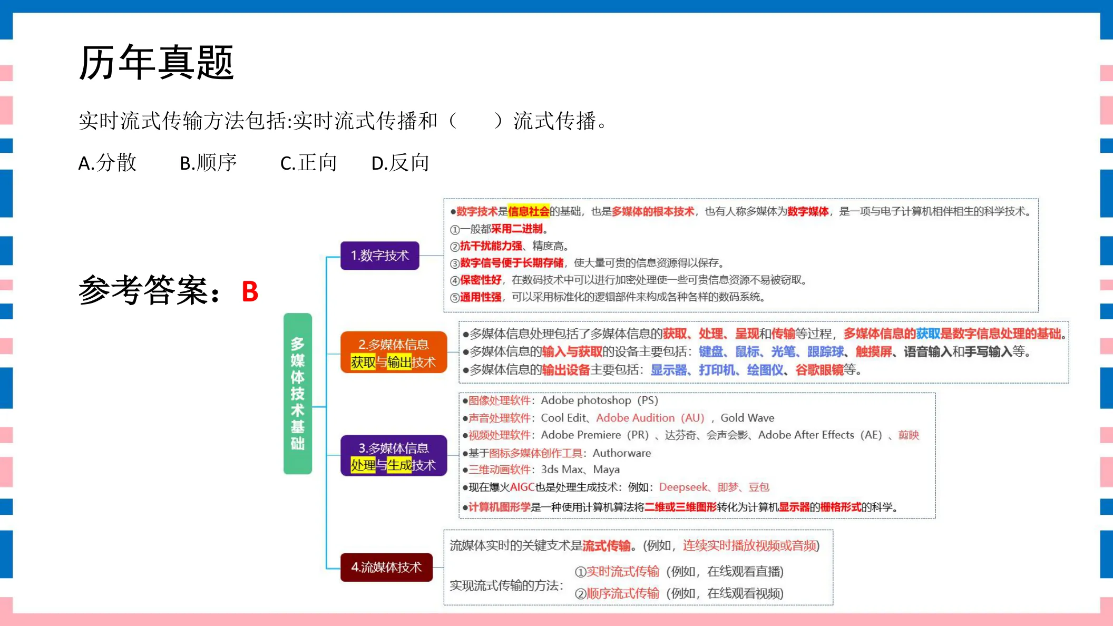Screen dimensions: 1113x626
Task: Select answer option C.正向
Action: [x=309, y=163]
